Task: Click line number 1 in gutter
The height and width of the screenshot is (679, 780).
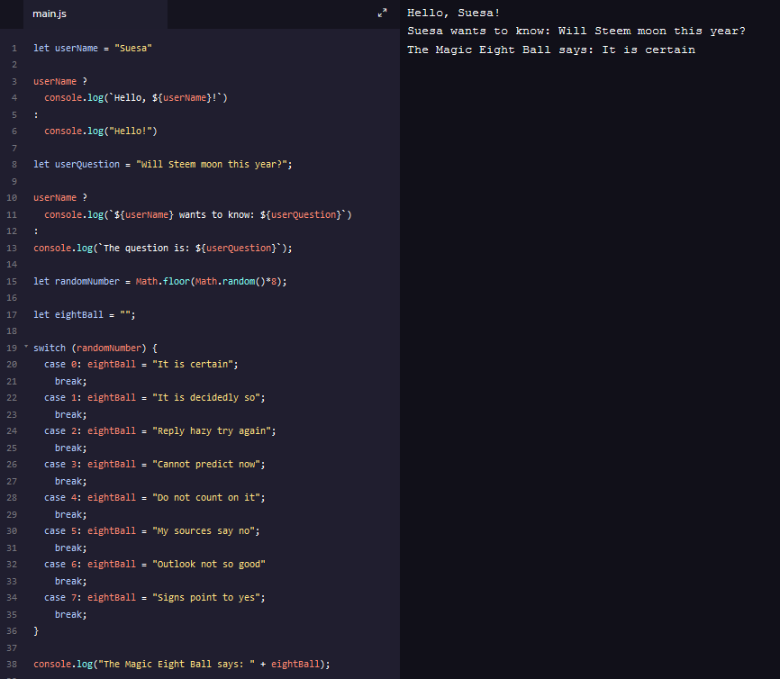Action: pyautogui.click(x=14, y=49)
